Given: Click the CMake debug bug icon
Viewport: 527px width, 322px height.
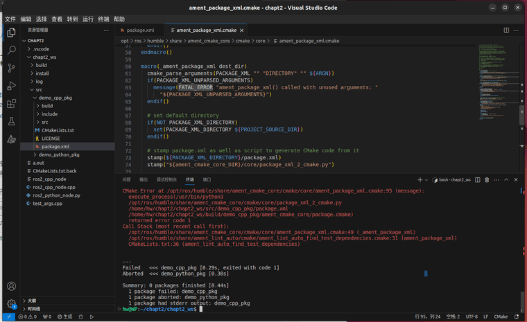Looking at the screenshot, I should click(80, 316).
